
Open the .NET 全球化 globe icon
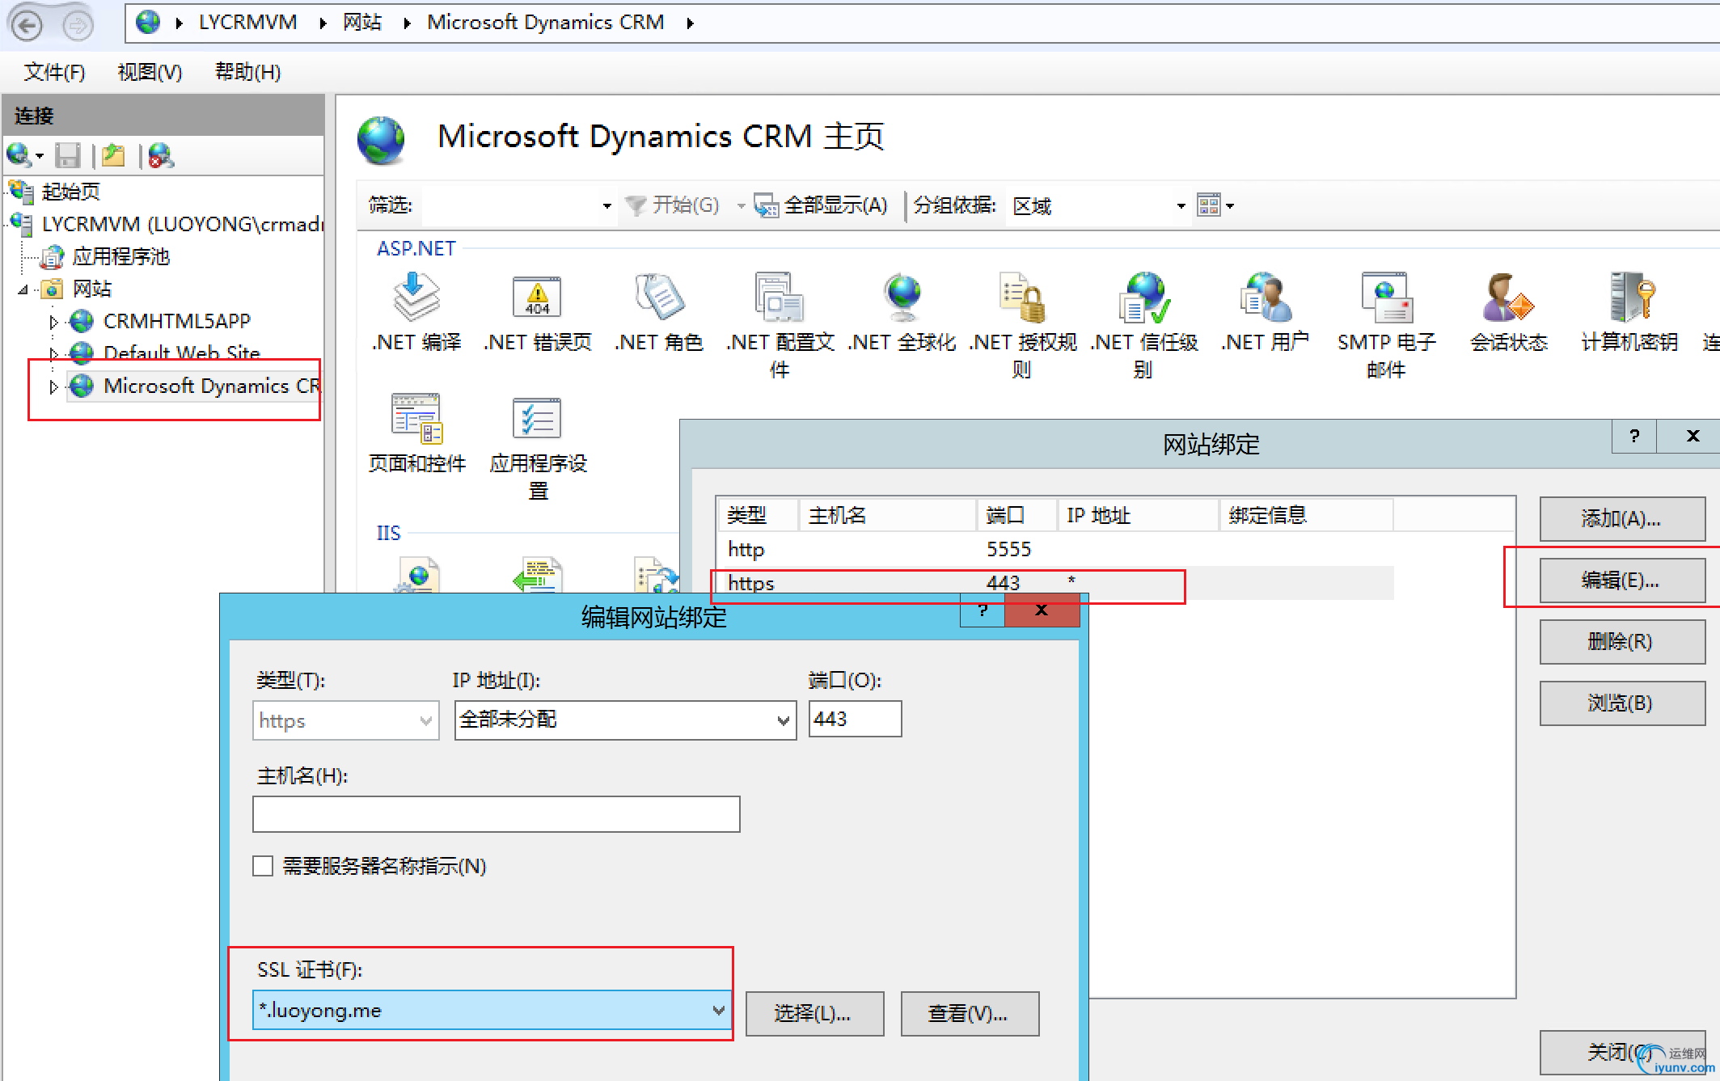click(901, 298)
